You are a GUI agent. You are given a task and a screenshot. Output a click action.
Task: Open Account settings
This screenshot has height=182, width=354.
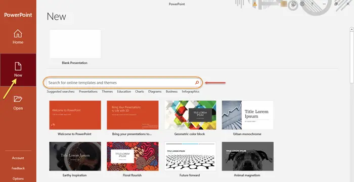coord(18,158)
